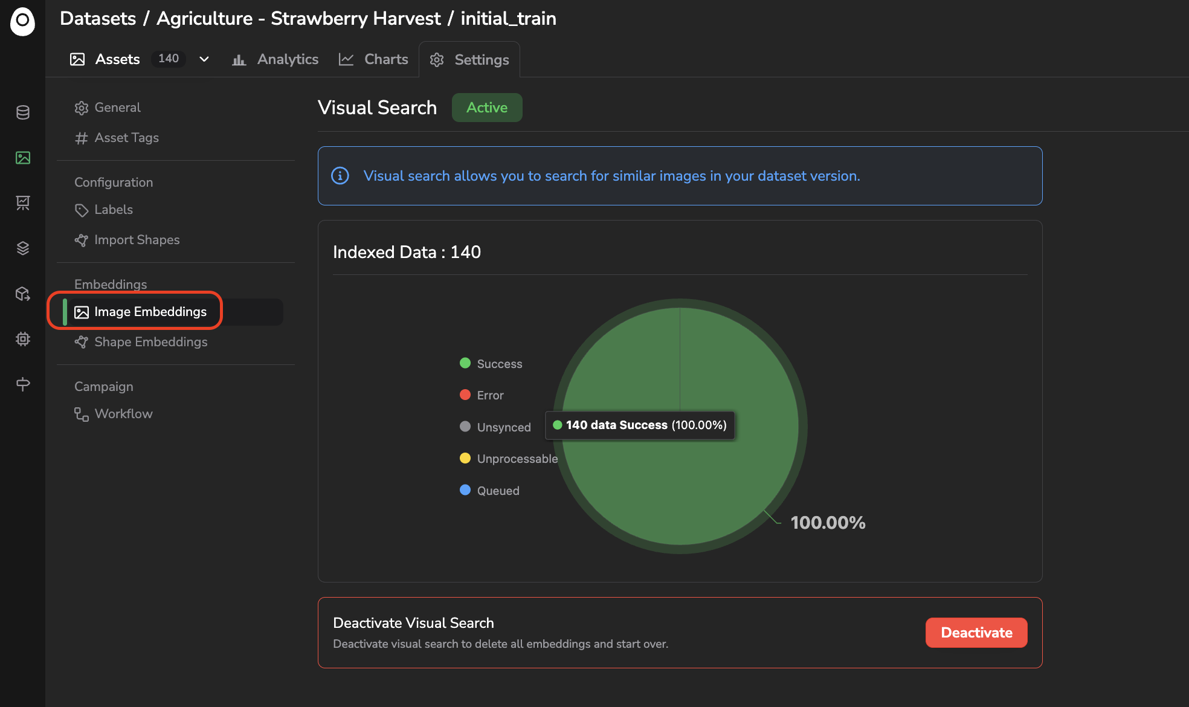Open Import Shapes configuration

click(127, 240)
